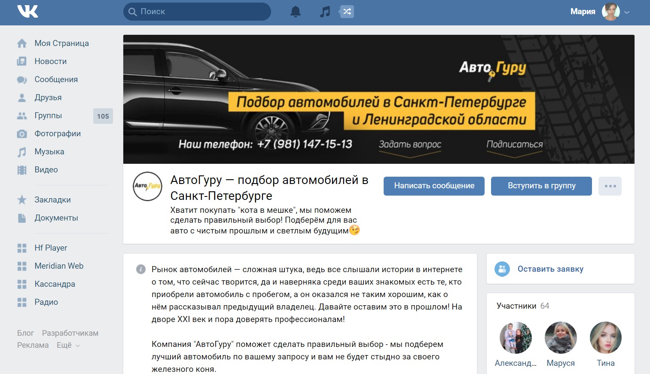Expand the Ещё footer menu
The image size is (650, 374).
pyautogui.click(x=68, y=345)
